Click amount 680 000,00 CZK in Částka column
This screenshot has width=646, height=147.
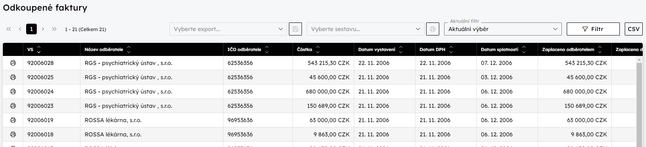[328, 91]
